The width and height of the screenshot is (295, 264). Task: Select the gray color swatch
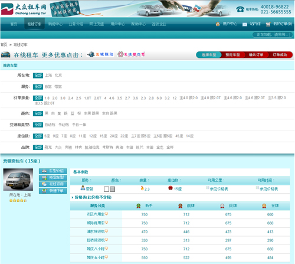click(113, 189)
